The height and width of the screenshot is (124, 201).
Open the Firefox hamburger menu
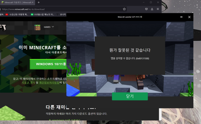158,9
